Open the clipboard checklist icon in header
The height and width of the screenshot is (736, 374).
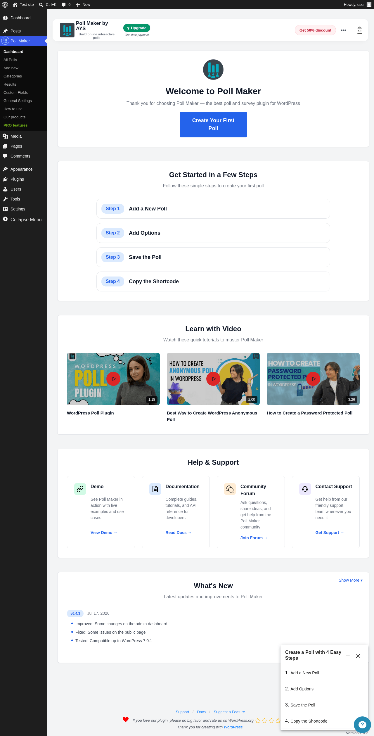click(x=360, y=30)
